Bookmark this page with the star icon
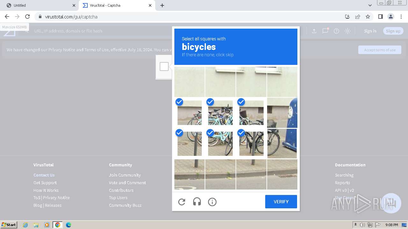The height and width of the screenshot is (229, 408). coord(368,17)
